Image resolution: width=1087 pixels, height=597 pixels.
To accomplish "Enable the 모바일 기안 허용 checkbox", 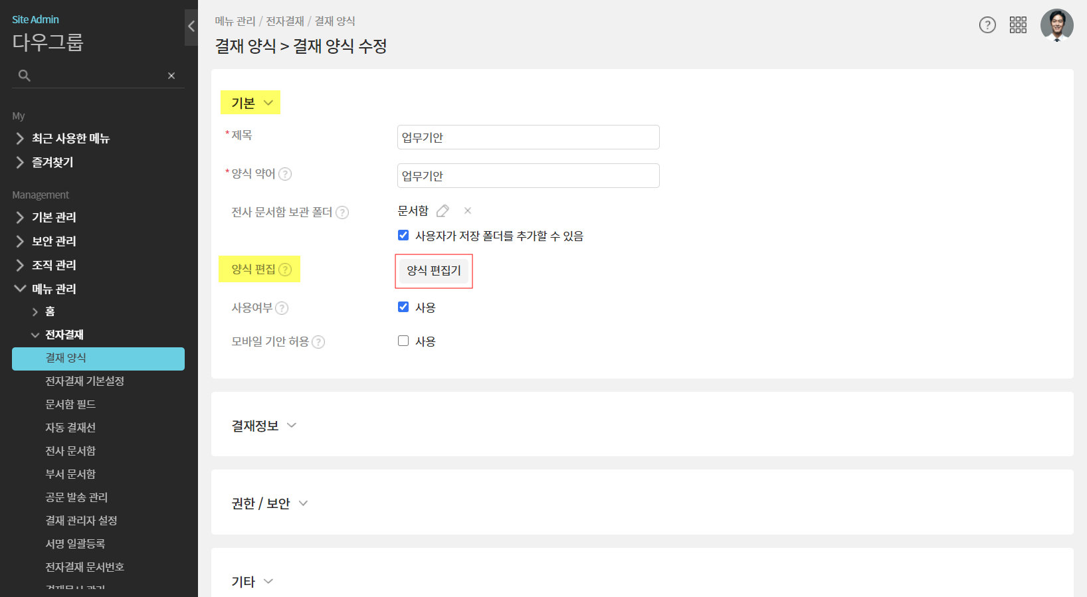I will (403, 341).
